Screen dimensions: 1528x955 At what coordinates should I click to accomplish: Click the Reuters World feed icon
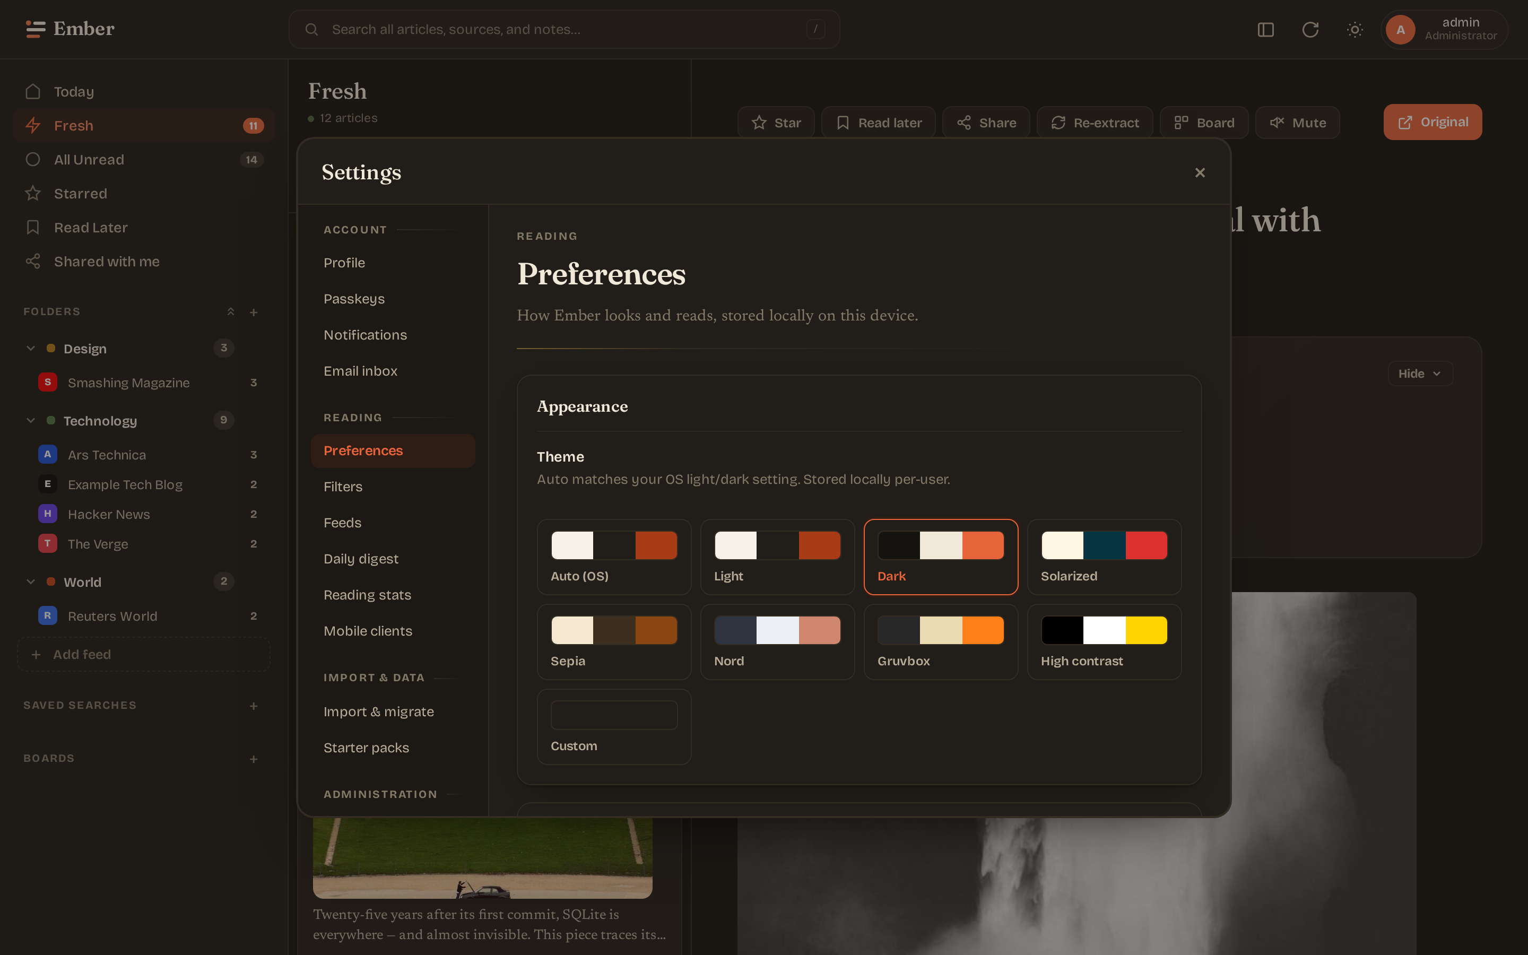(47, 615)
